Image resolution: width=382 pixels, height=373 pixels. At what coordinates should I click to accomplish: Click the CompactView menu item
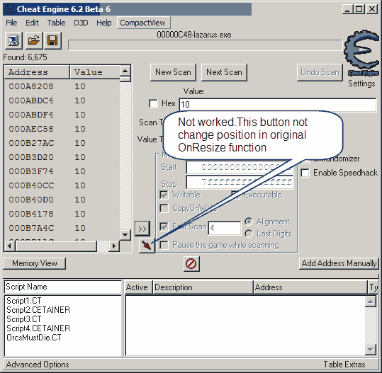pyautogui.click(x=143, y=23)
